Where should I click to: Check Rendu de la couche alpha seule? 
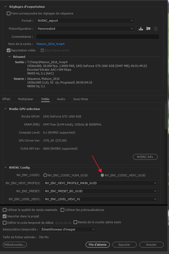(x=75, y=222)
